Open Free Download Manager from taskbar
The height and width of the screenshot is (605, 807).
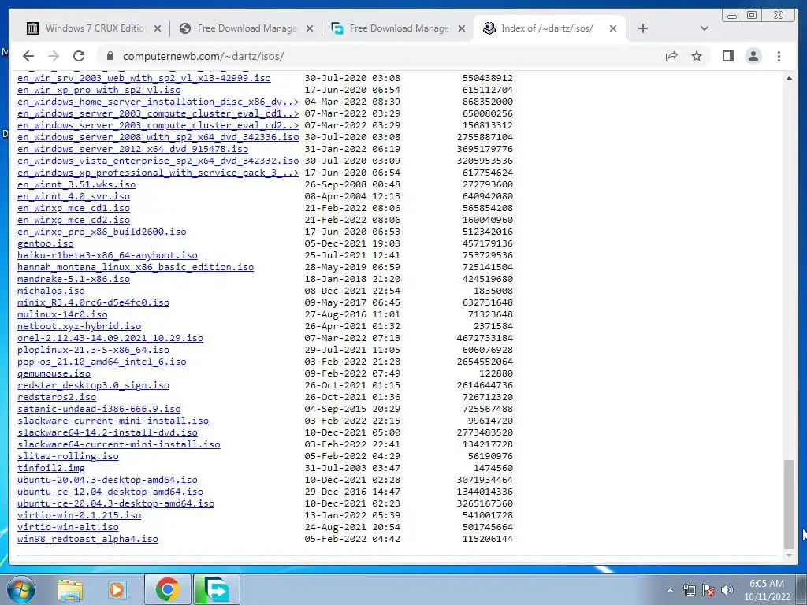tap(217, 589)
